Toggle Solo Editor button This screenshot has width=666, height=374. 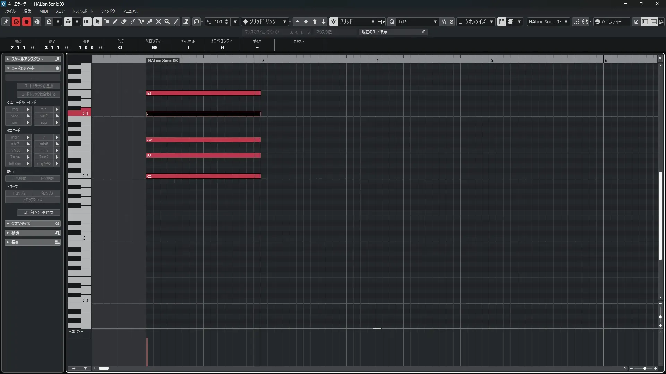[16, 21]
